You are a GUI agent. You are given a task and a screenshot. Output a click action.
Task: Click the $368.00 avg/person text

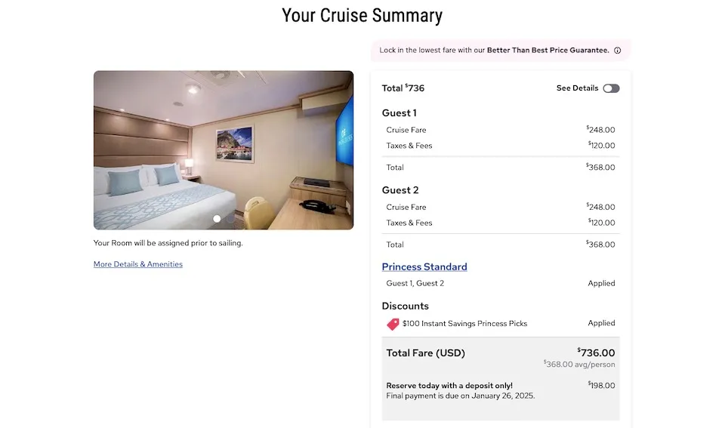click(x=579, y=365)
